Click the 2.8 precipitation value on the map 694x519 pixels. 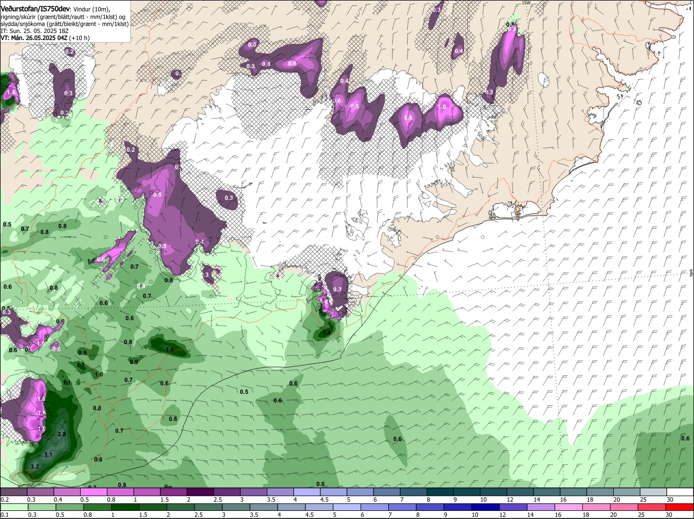click(x=61, y=434)
